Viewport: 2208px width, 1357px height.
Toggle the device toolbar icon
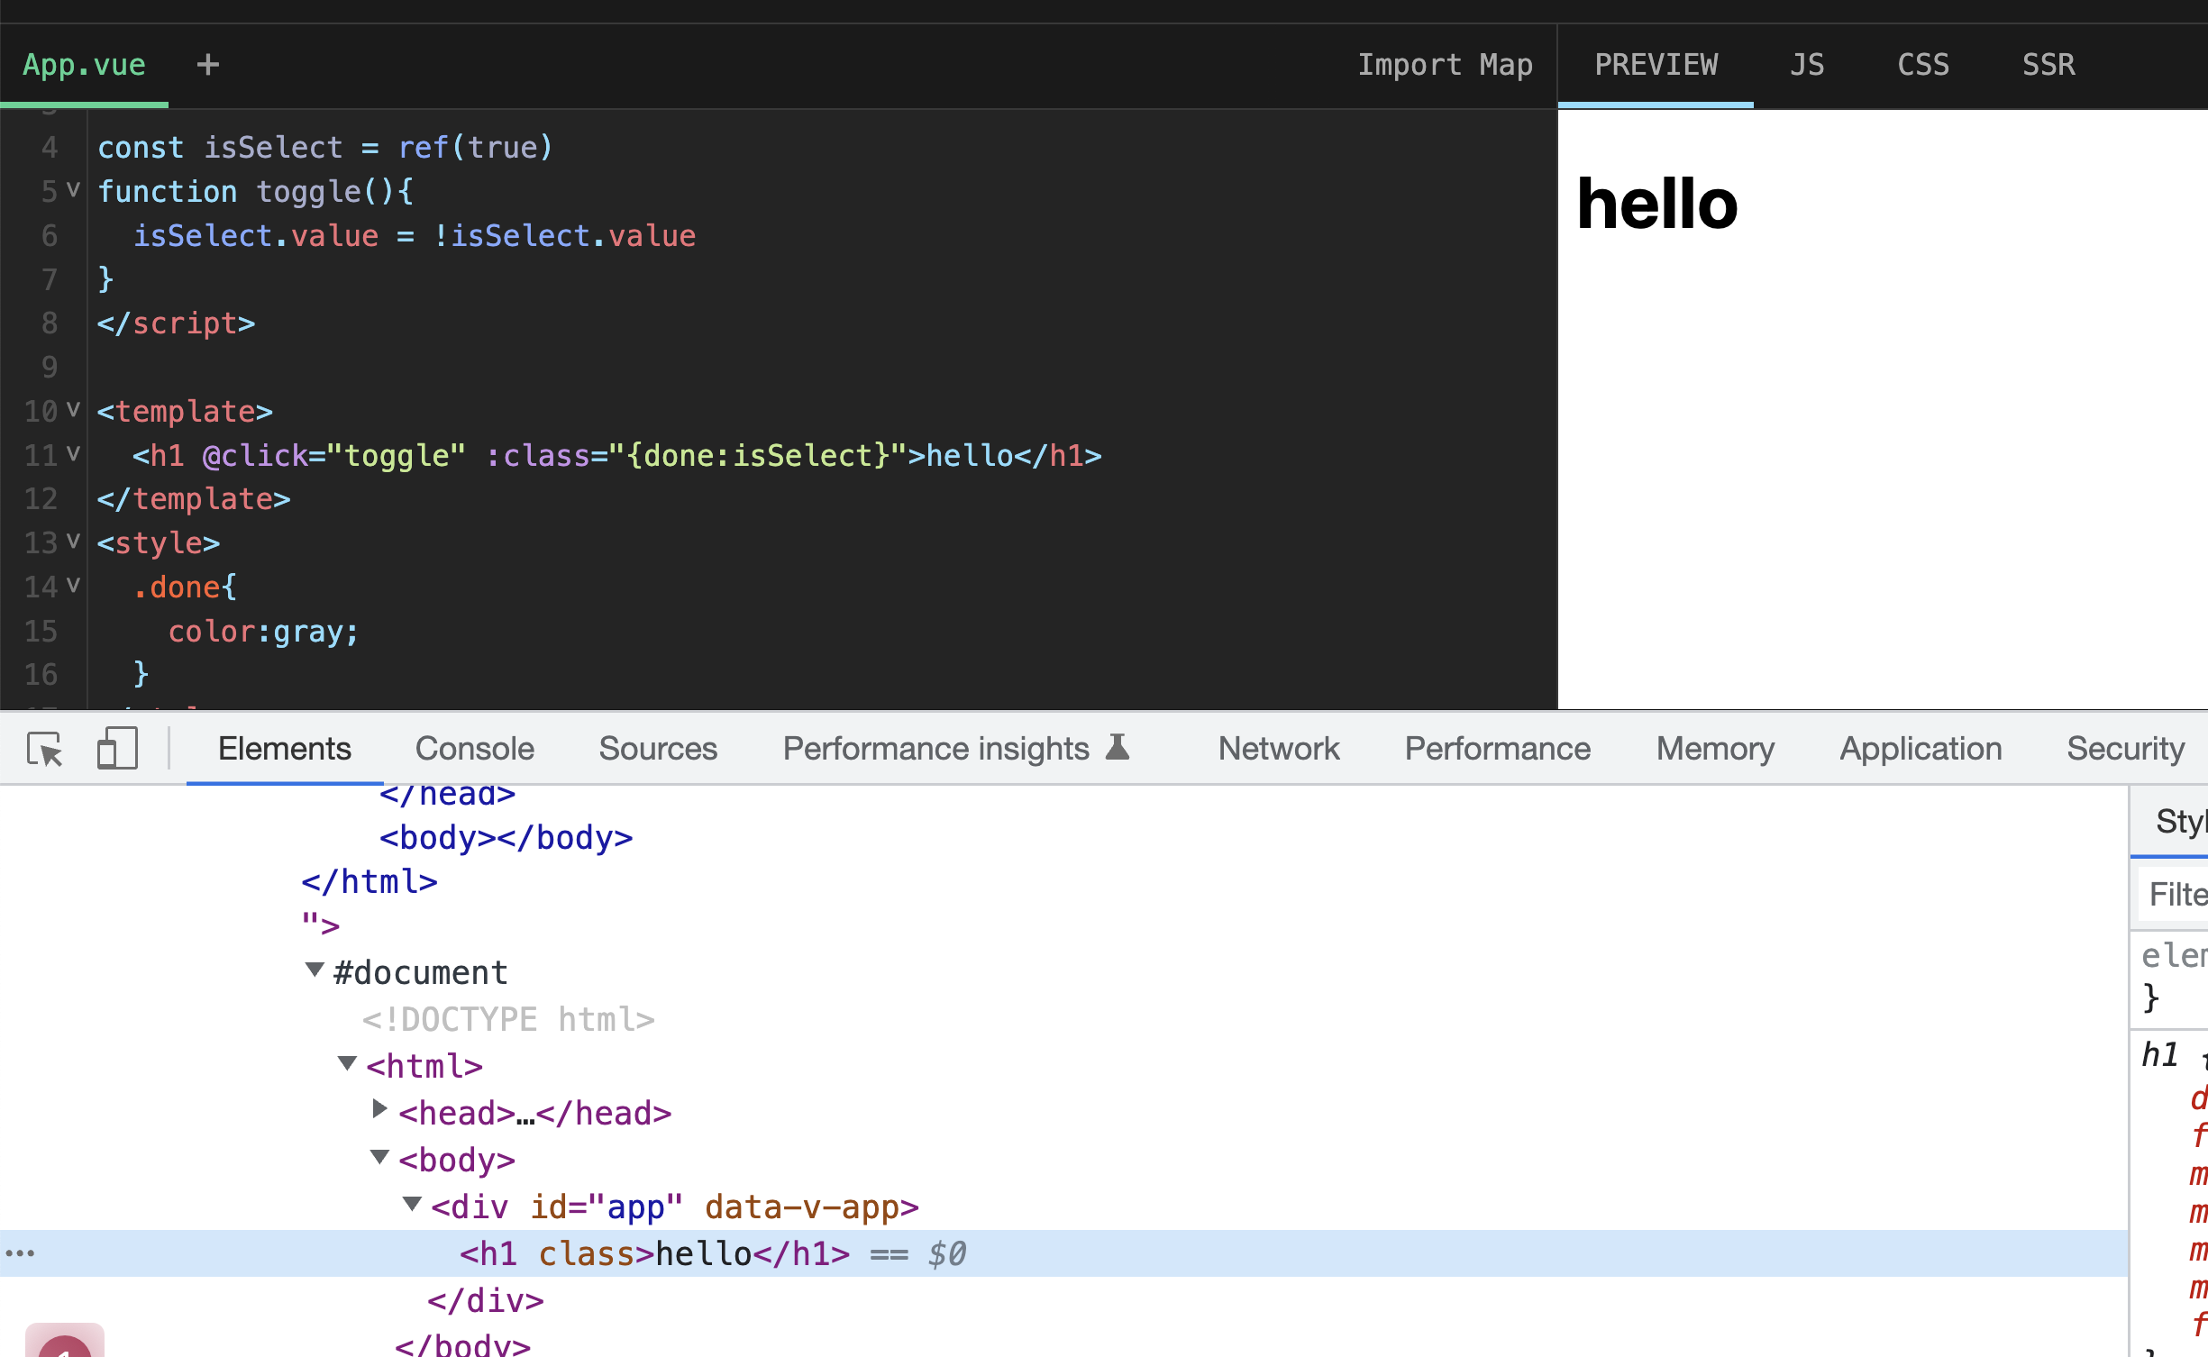click(x=117, y=749)
